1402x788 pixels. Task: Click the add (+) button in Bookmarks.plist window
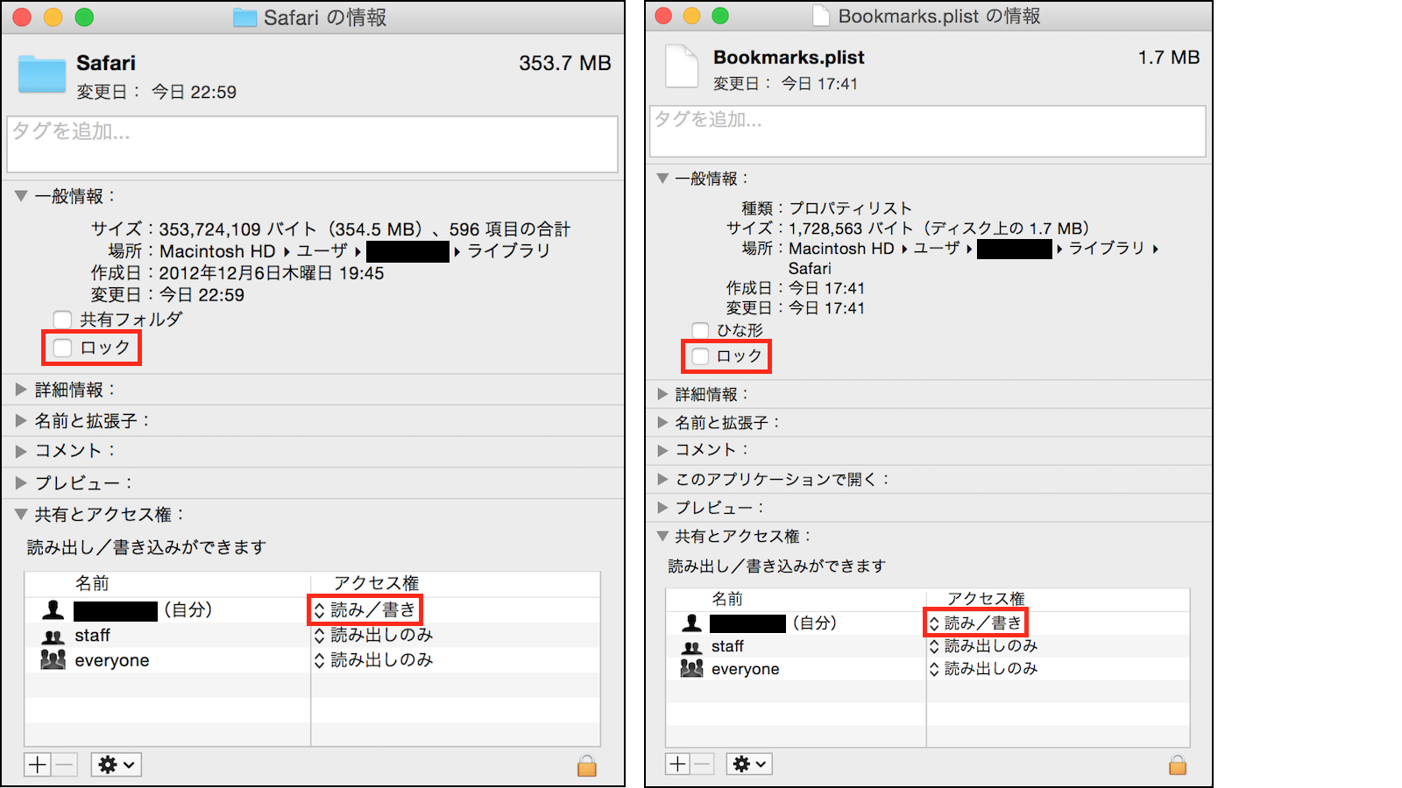pyautogui.click(x=678, y=763)
